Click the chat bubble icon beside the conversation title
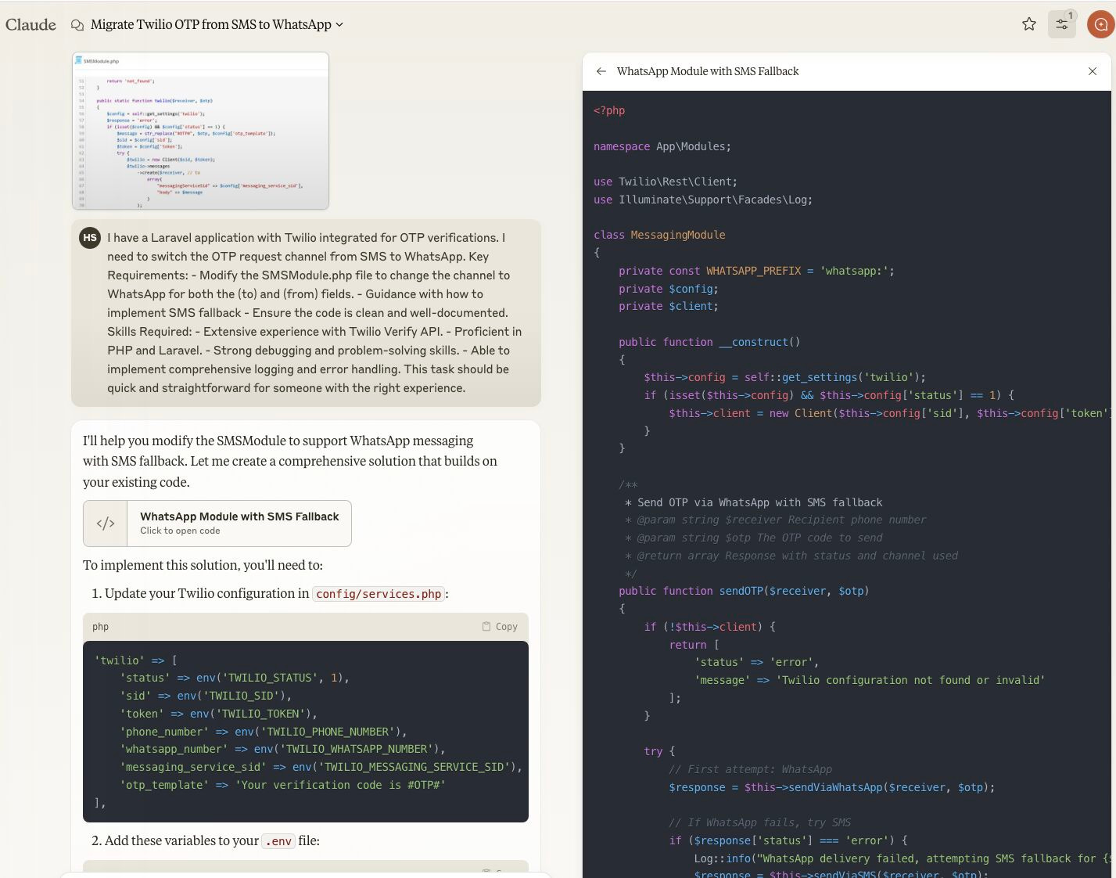The width and height of the screenshot is (1116, 878). point(77,25)
